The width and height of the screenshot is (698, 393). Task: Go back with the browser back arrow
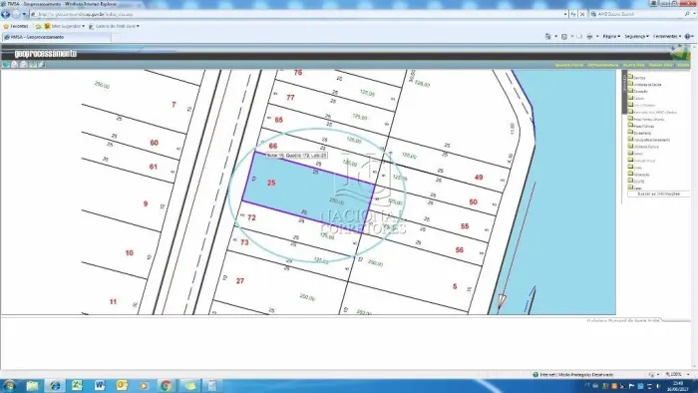coord(6,14)
